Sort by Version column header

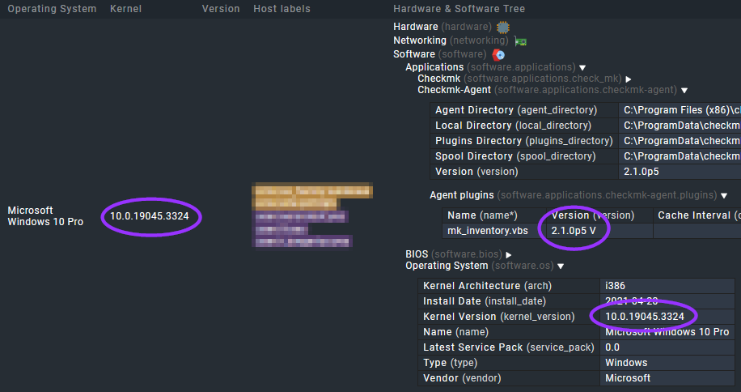tap(221, 9)
